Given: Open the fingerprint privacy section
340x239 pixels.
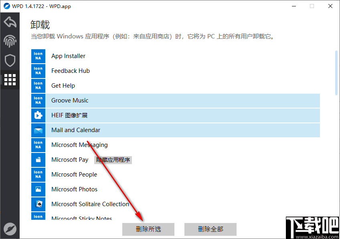Looking at the screenshot, I should 10,41.
